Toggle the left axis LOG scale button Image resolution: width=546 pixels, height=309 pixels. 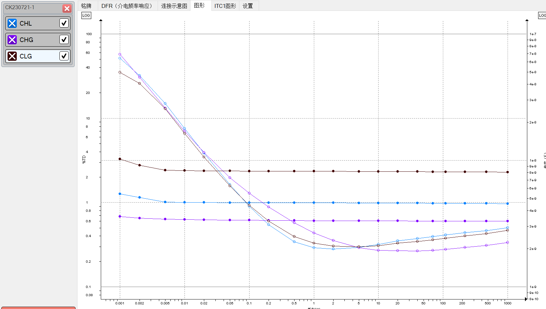86,15
